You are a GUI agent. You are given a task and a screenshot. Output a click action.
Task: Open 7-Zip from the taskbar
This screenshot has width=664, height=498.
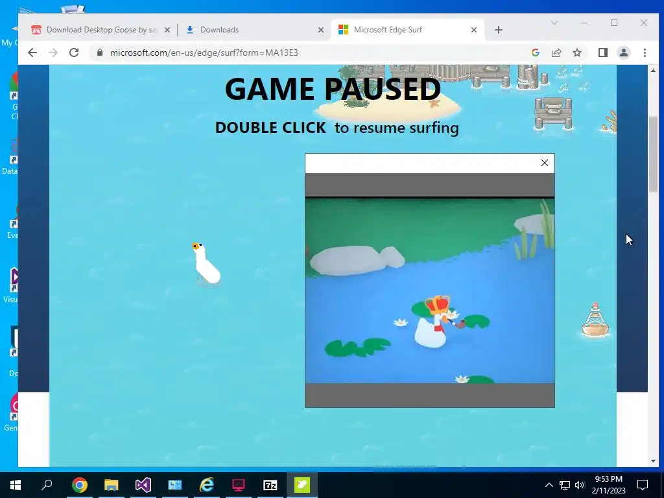[270, 485]
